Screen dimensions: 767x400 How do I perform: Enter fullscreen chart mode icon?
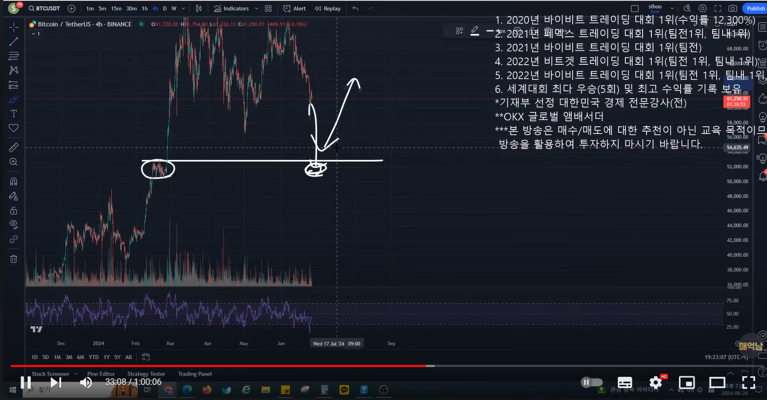pos(717,9)
